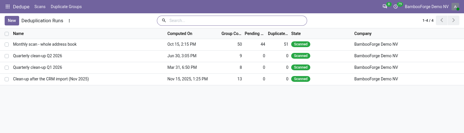Select the Quarterly clean-up Q2 2026 row checkbox

pyautogui.click(x=7, y=56)
